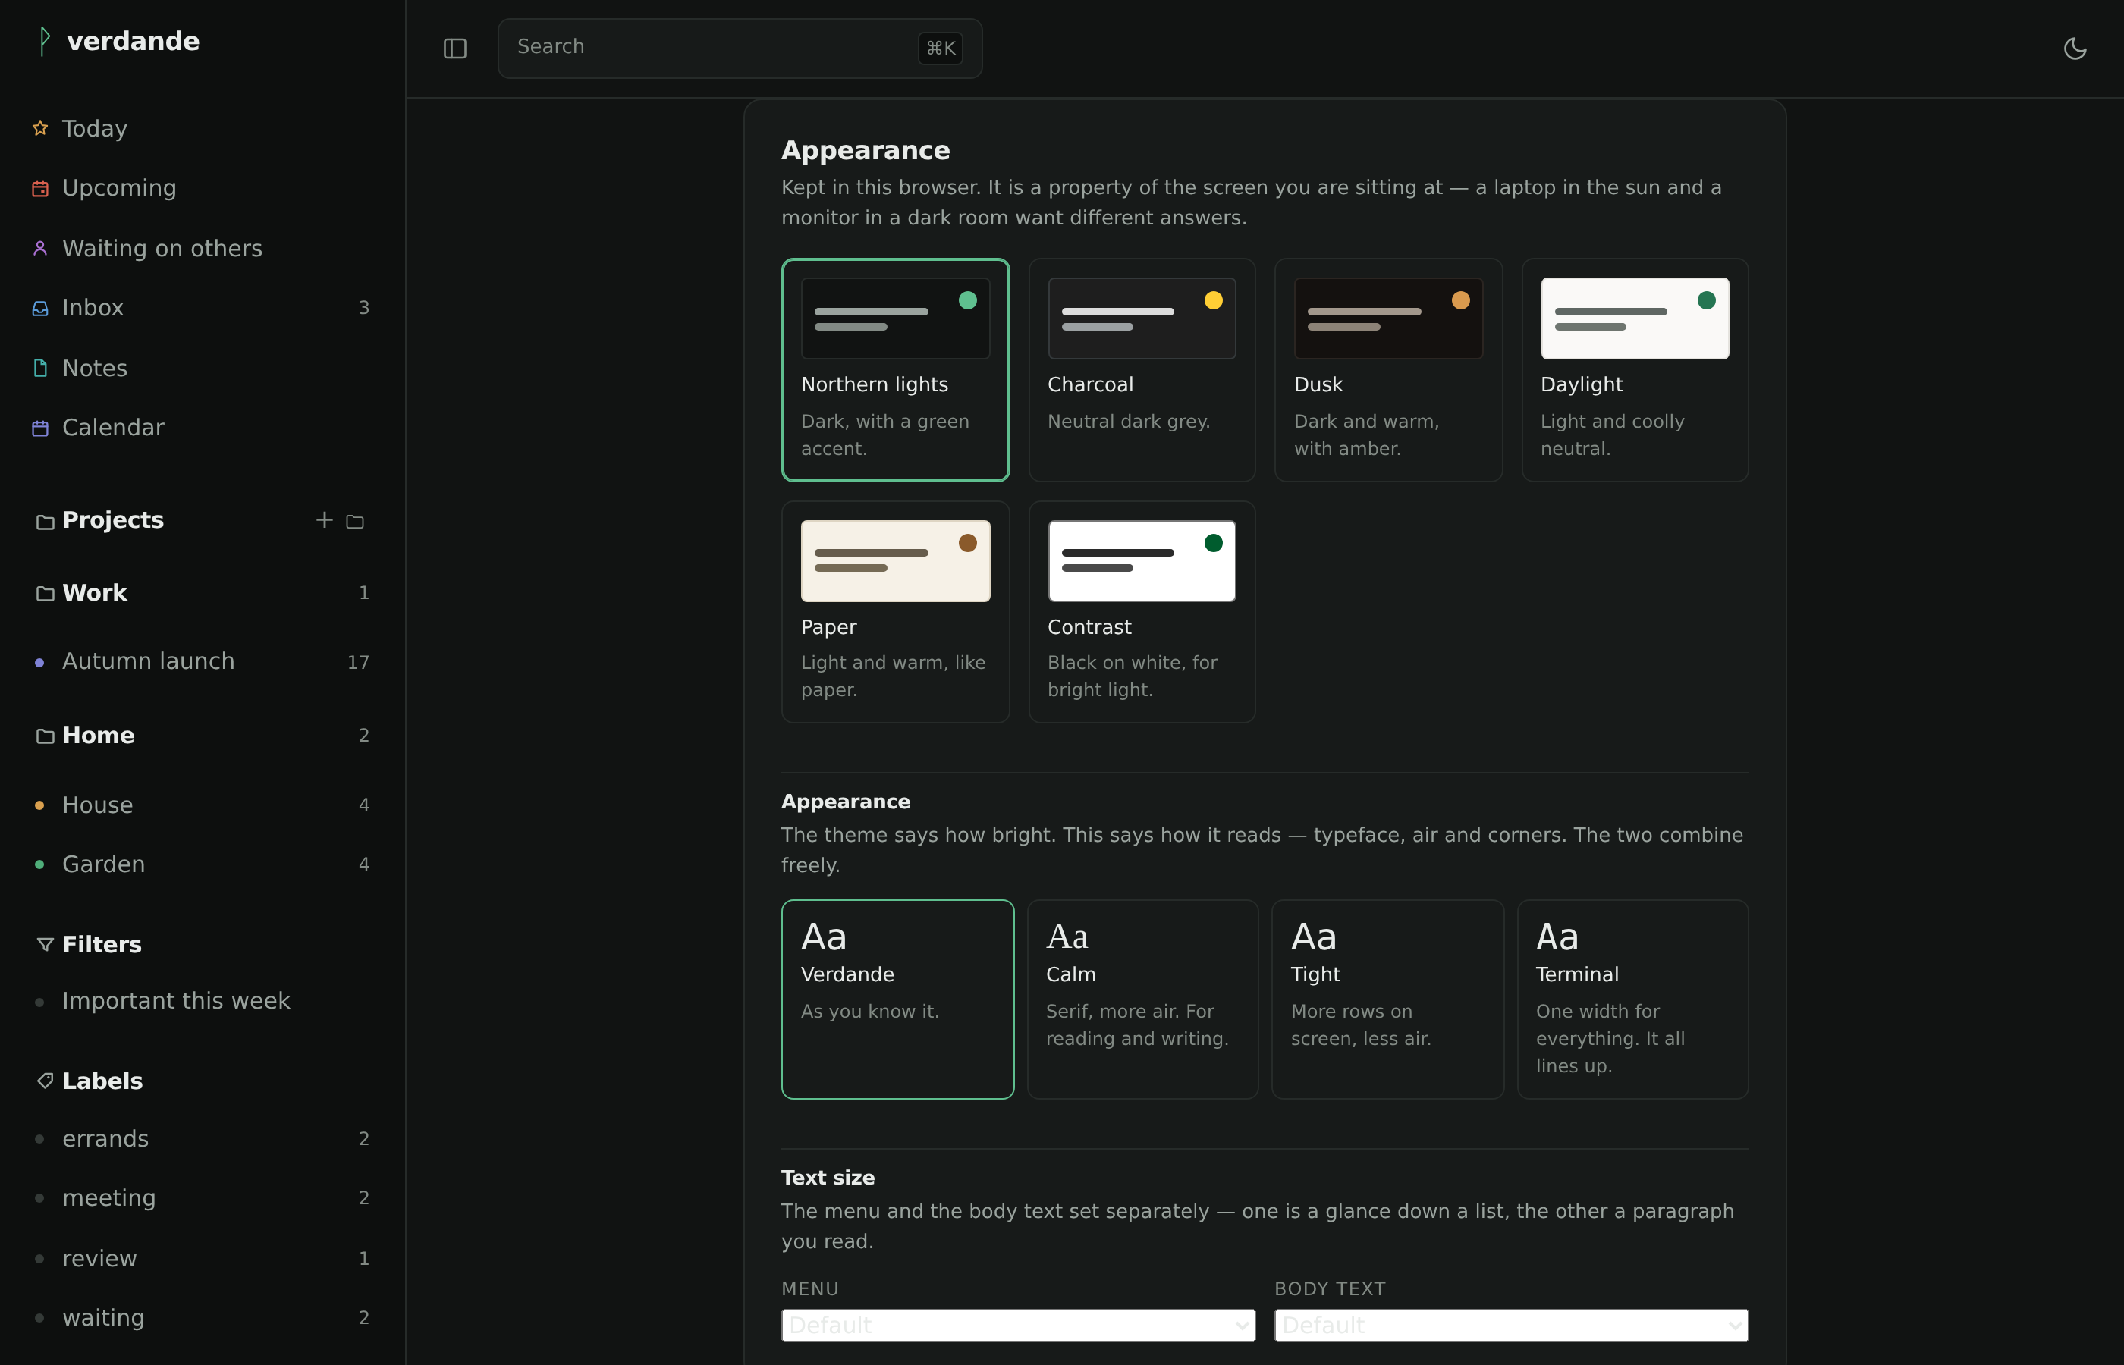Click the Projects folder icon
This screenshot has width=2124, height=1365.
pyautogui.click(x=46, y=521)
